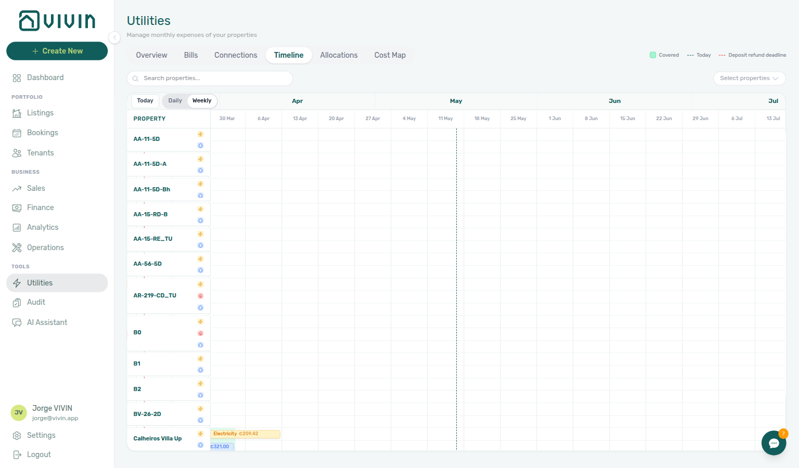Open the Cost Map tab
The height and width of the screenshot is (468, 799).
coord(390,55)
